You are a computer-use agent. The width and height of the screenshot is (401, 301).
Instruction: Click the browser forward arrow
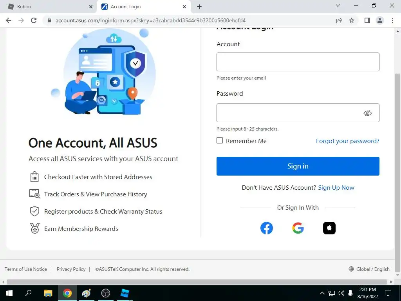pos(21,20)
